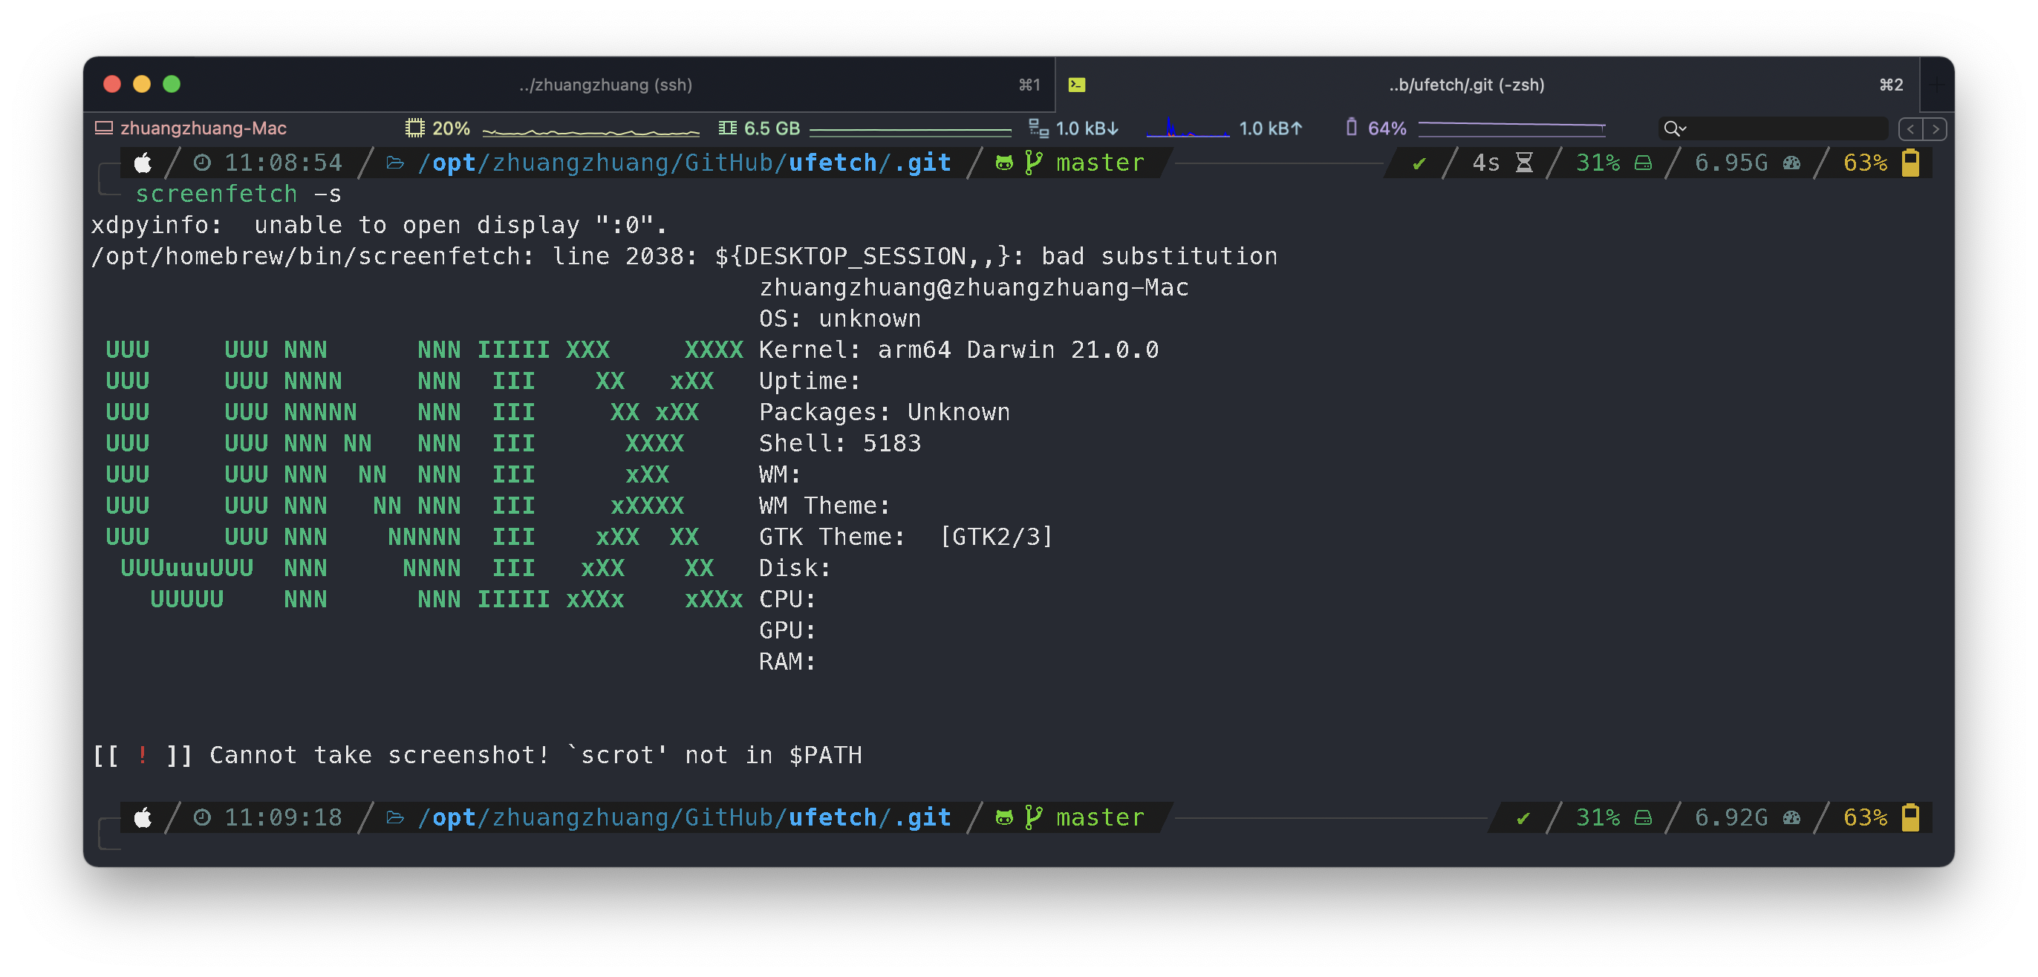Click 'Kernel: arm64 Darwin 21.0.0' line
2038x977 pixels.
click(x=959, y=350)
